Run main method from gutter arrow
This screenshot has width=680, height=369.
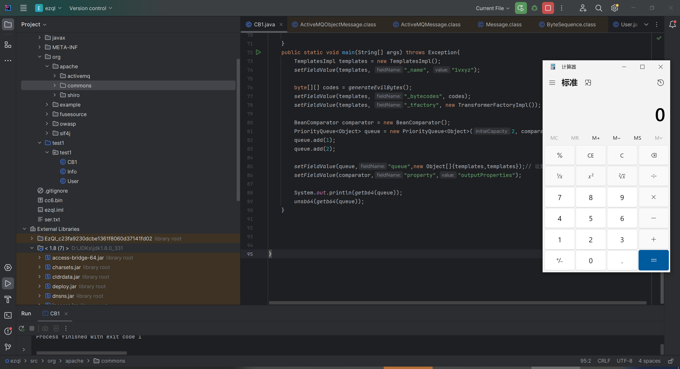tap(258, 52)
